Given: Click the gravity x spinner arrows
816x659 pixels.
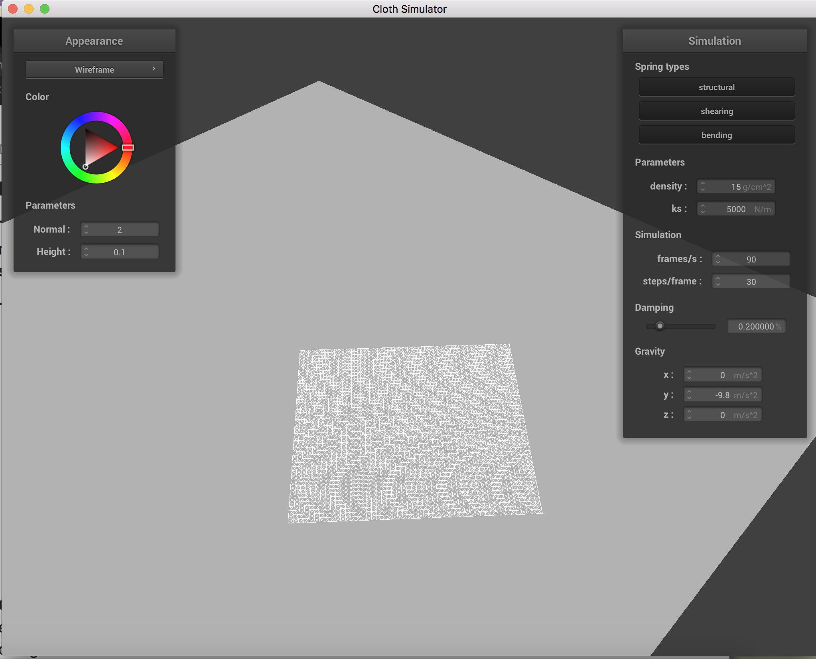Looking at the screenshot, I should [689, 375].
